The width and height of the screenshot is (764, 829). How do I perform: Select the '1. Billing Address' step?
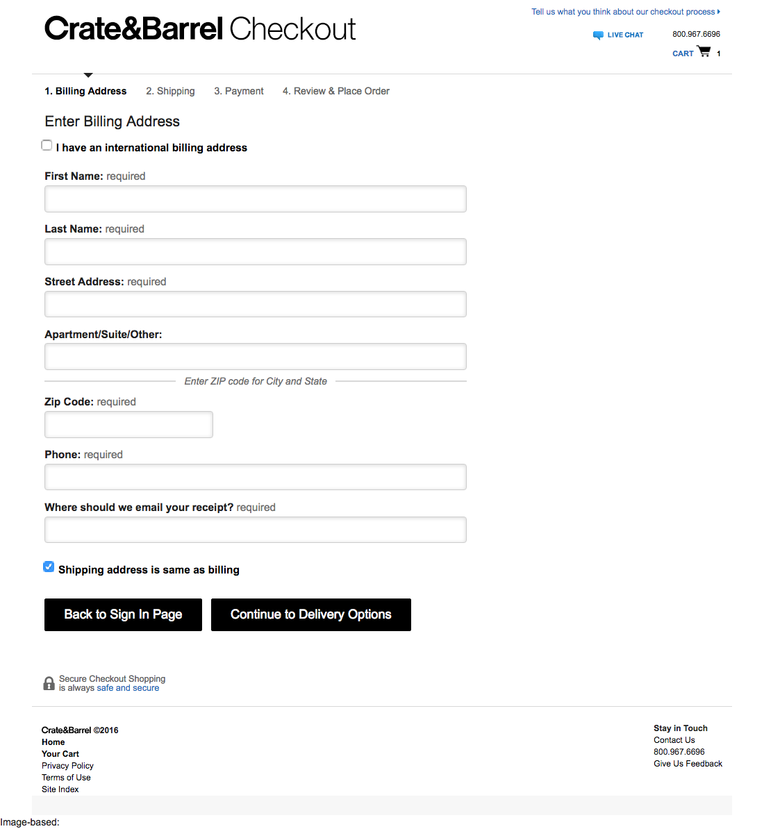point(85,91)
